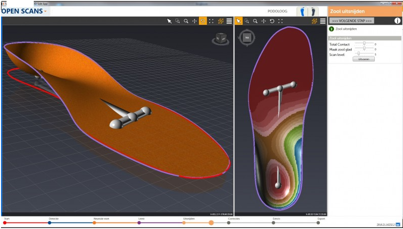Switch to the left foot selector
Image resolution: width=403 pixels, height=229 pixels.
tap(302, 11)
